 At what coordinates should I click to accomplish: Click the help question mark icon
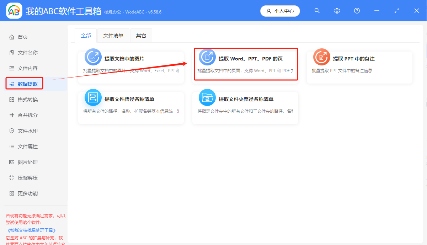point(357,11)
